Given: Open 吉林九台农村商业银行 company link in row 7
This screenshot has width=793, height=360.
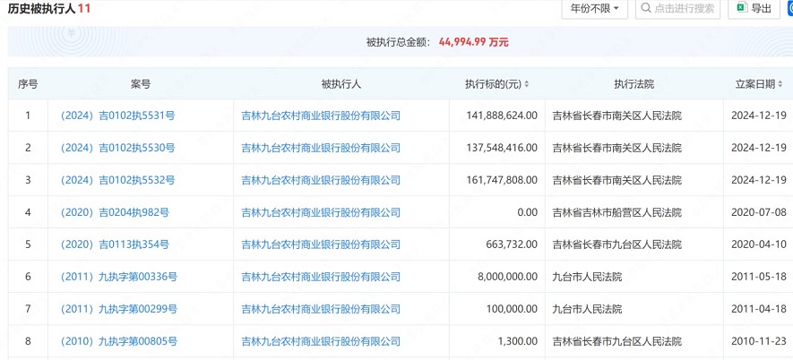Looking at the screenshot, I should click(321, 309).
